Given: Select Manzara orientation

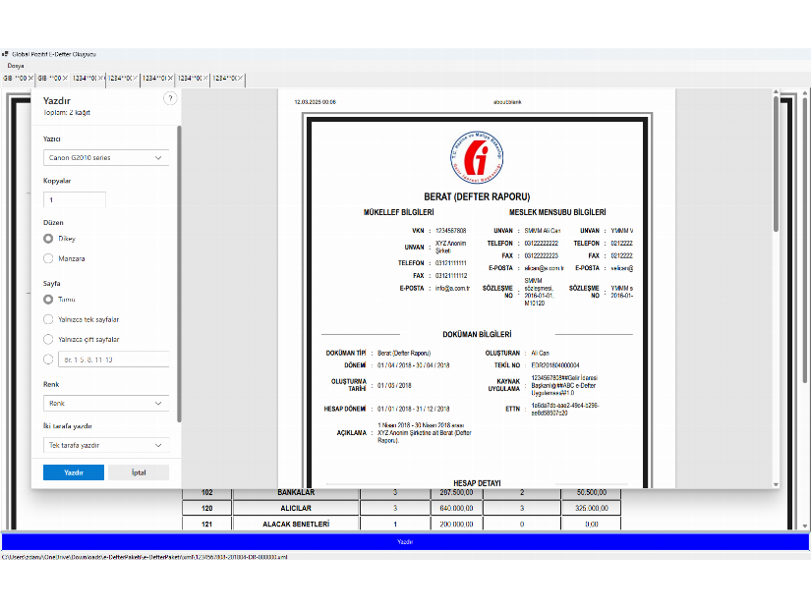Looking at the screenshot, I should (x=46, y=258).
